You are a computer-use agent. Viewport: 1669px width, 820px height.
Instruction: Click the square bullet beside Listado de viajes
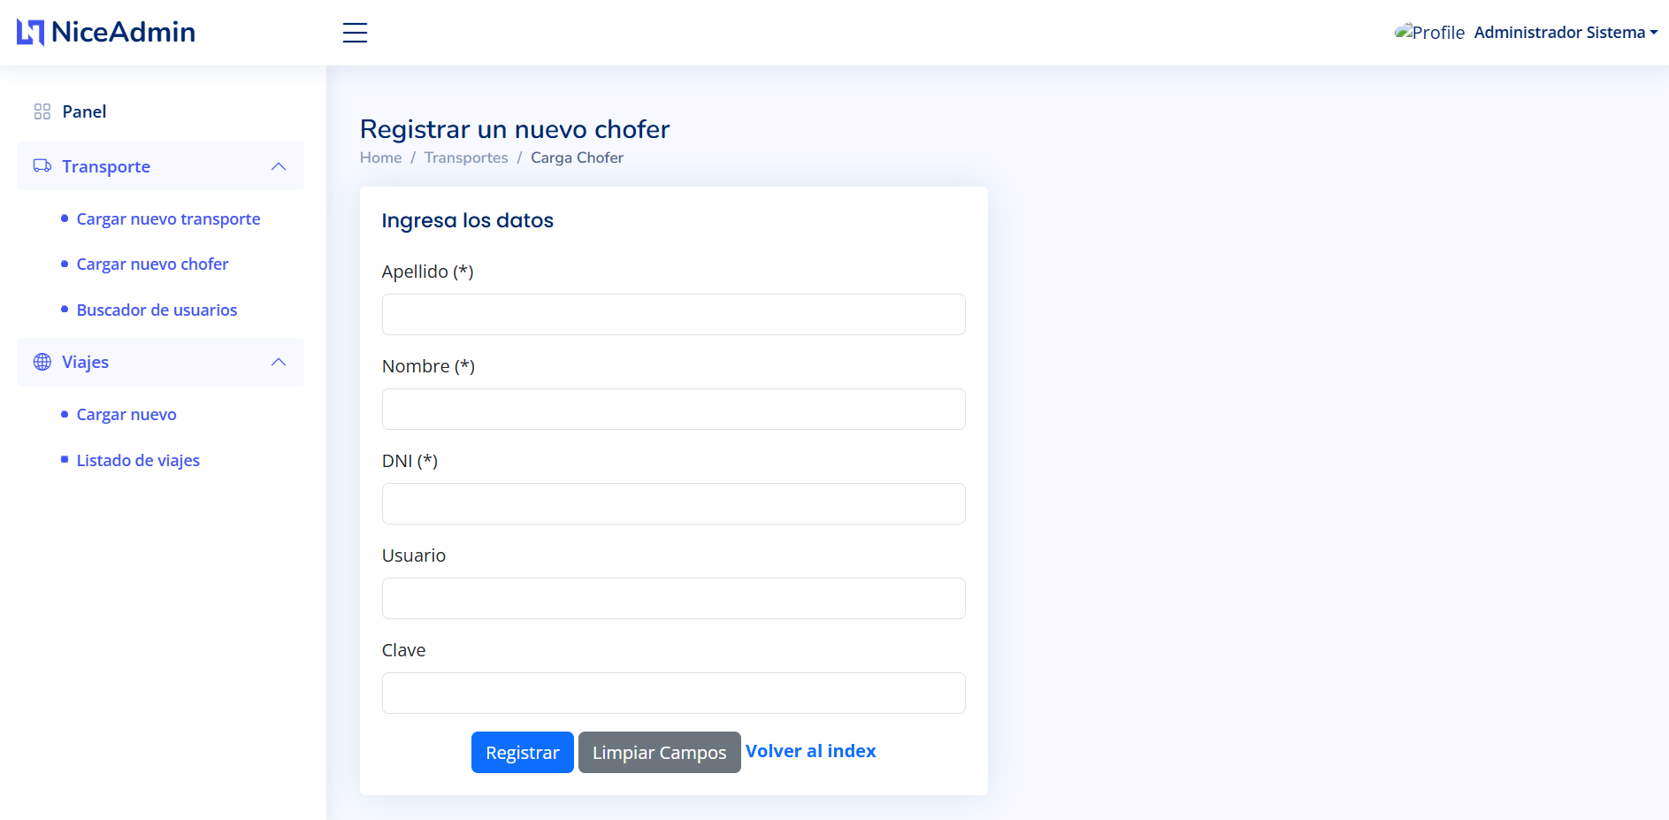(x=62, y=459)
